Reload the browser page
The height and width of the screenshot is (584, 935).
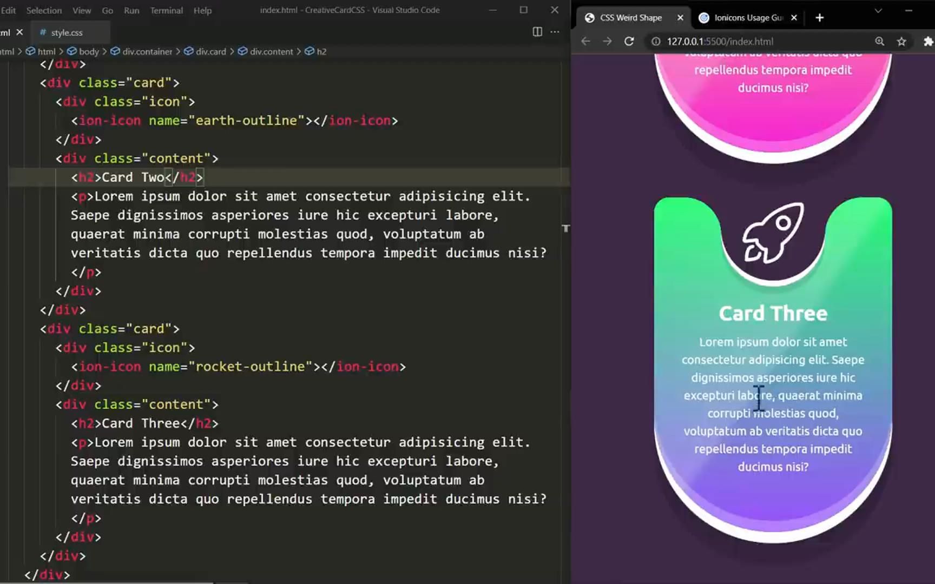tap(629, 41)
